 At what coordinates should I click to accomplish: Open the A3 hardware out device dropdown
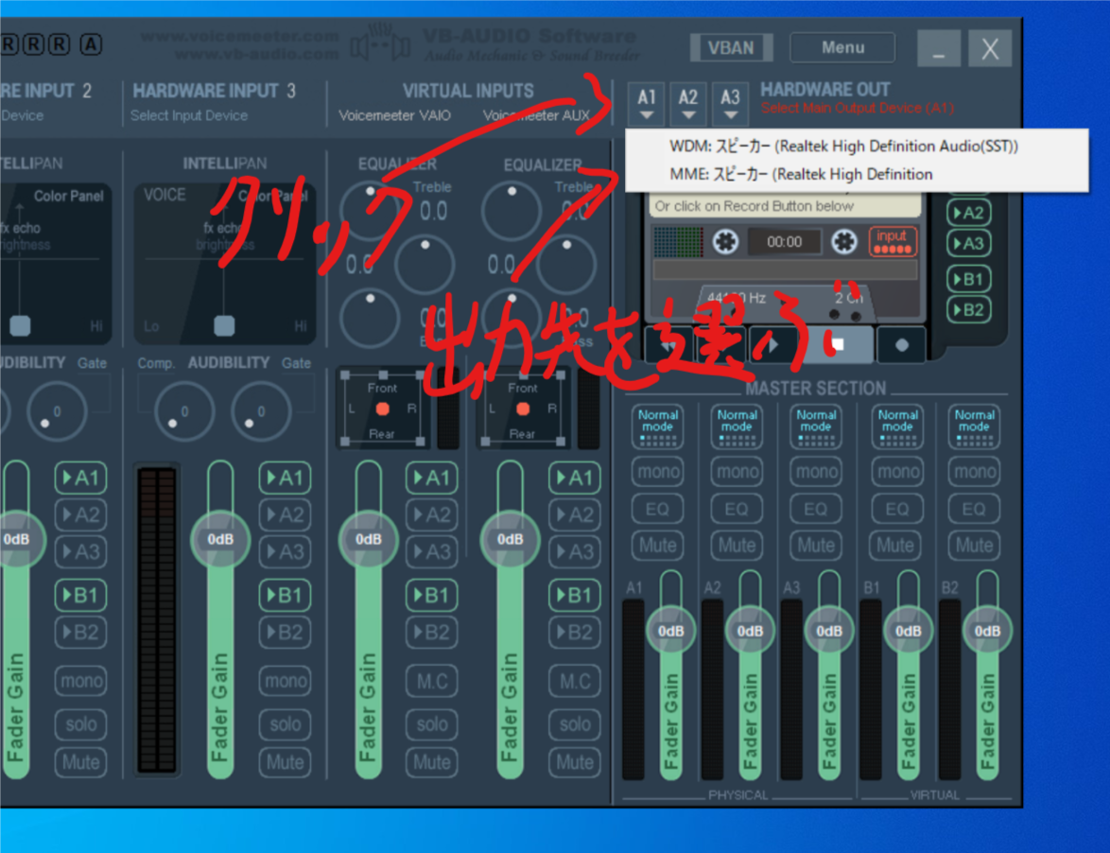click(x=730, y=103)
